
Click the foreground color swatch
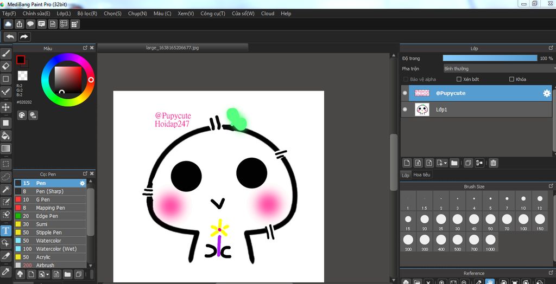coord(21,60)
